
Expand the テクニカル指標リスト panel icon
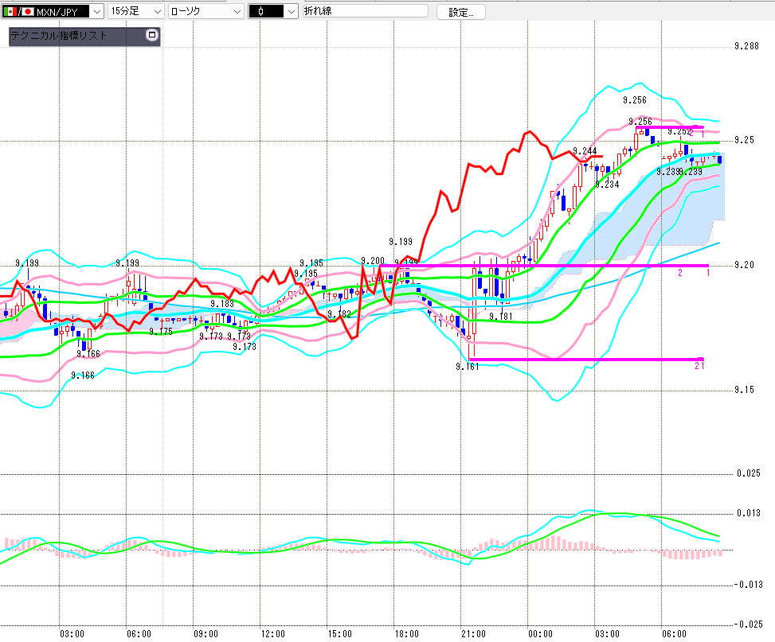[152, 34]
